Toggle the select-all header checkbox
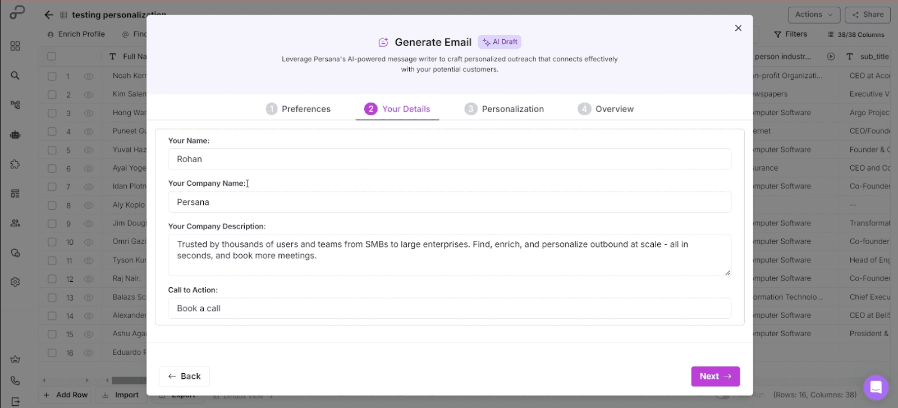898x408 pixels. 52,57
